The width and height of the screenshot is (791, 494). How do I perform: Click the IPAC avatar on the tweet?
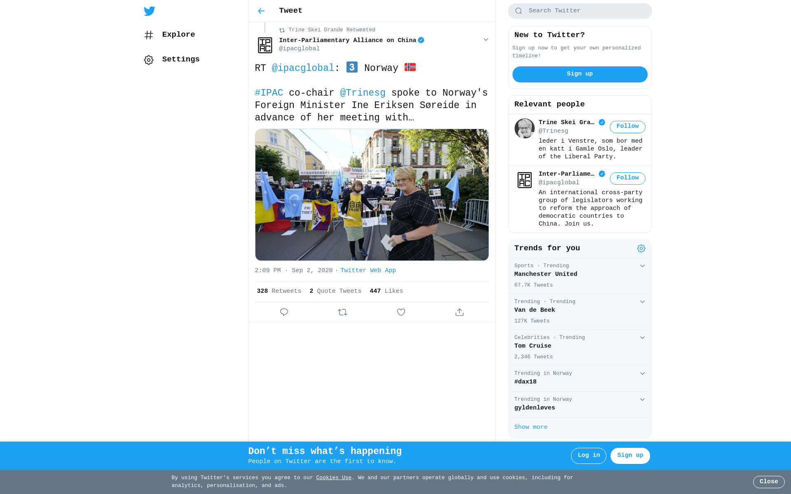(x=265, y=45)
